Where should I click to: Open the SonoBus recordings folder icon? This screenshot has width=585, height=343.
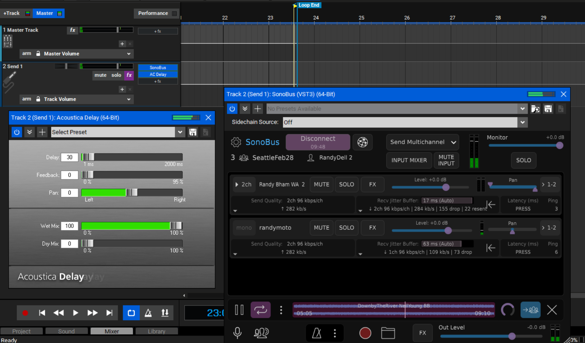coord(388,333)
